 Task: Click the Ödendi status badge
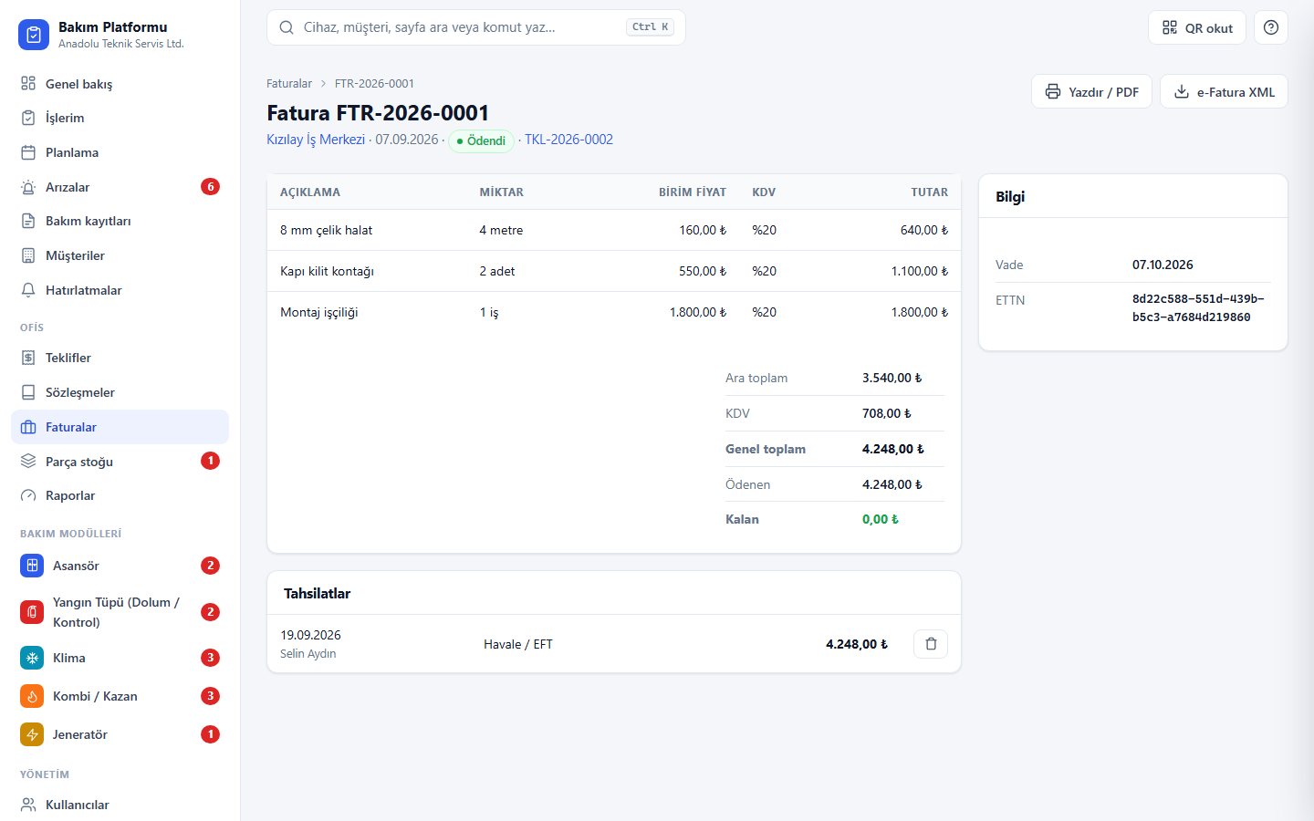point(481,140)
